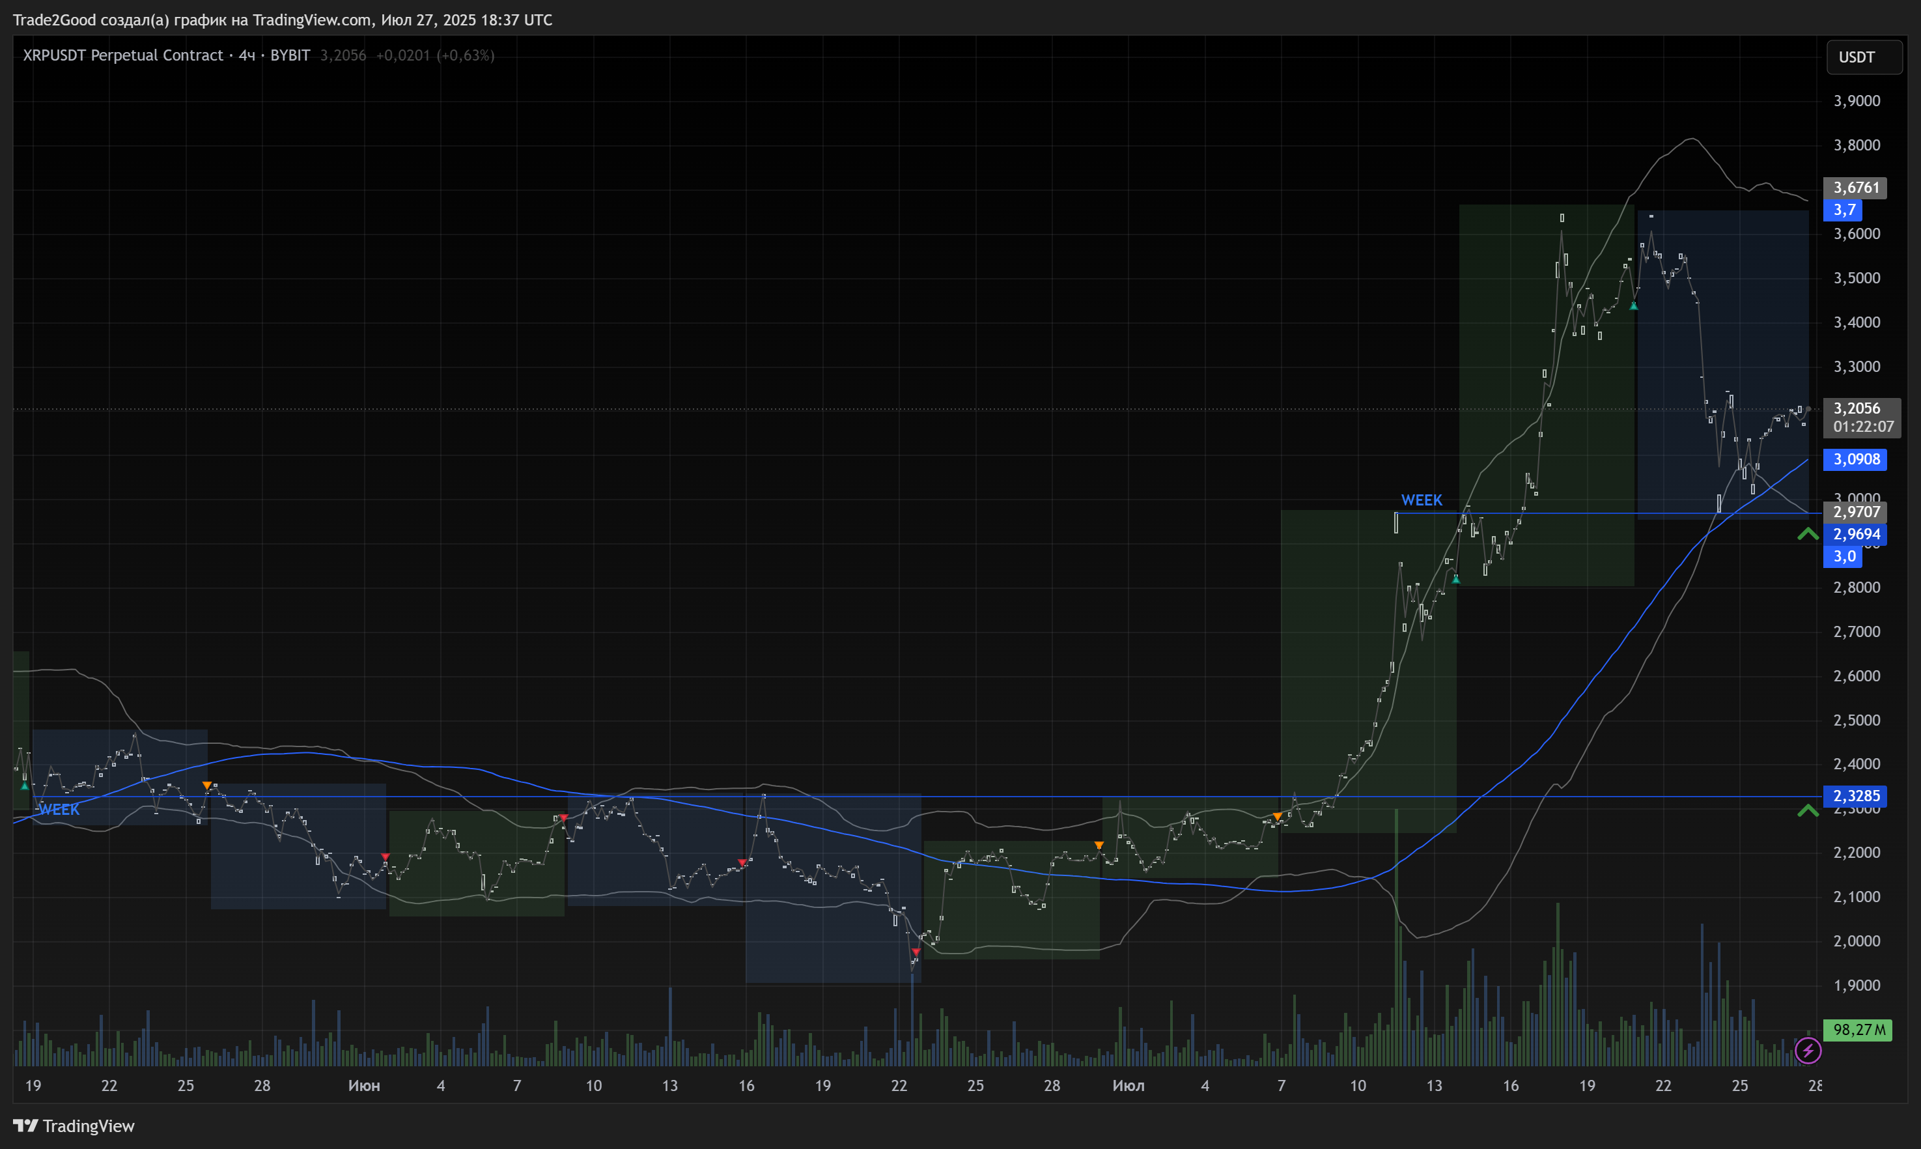
Task: Click teal triangle marker near July 14
Action: tap(1456, 578)
